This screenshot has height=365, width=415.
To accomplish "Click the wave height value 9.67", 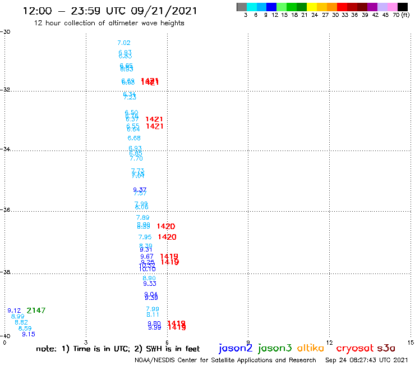I will coord(147,257).
